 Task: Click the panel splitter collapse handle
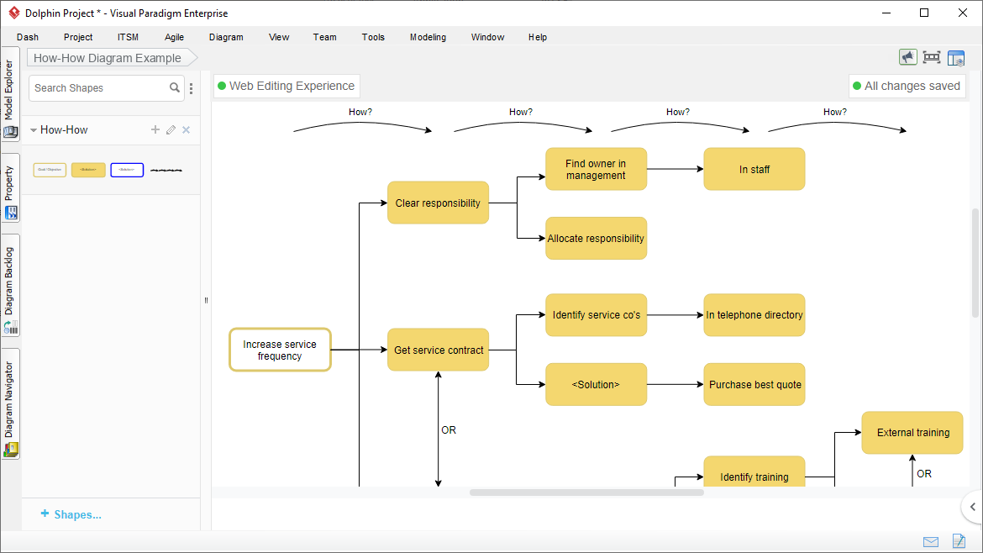[x=206, y=300]
